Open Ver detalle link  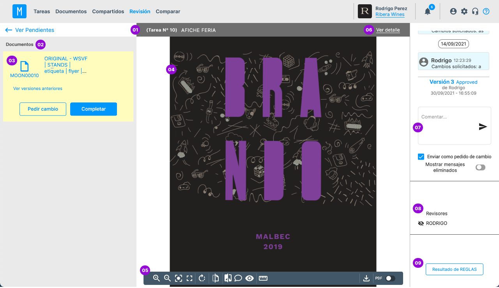388,30
